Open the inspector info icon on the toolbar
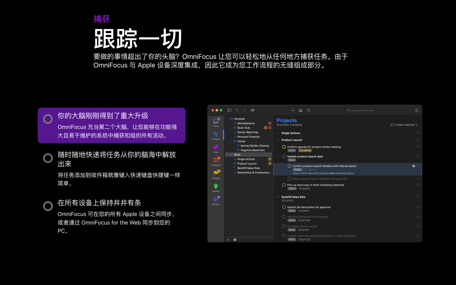Screen dimensions: 456x285 click(x=416, y=110)
